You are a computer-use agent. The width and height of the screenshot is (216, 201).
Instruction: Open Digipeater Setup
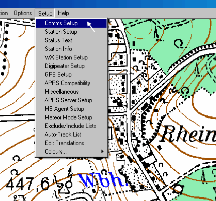(x=71, y=66)
